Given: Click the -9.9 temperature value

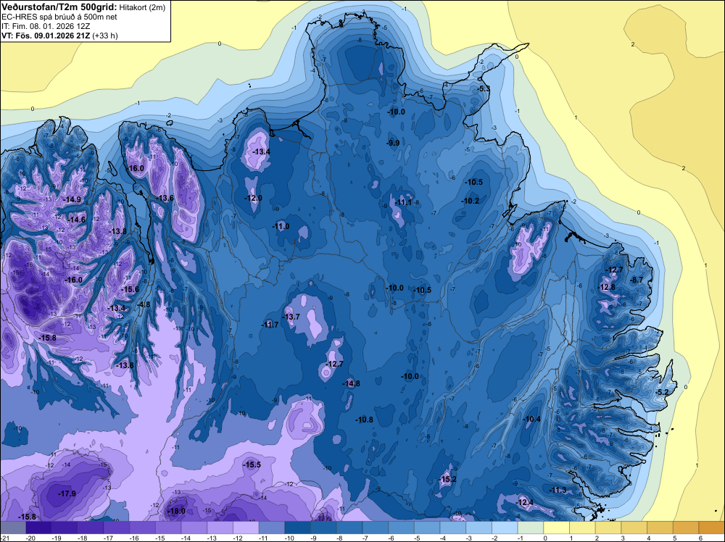Looking at the screenshot, I should (393, 143).
